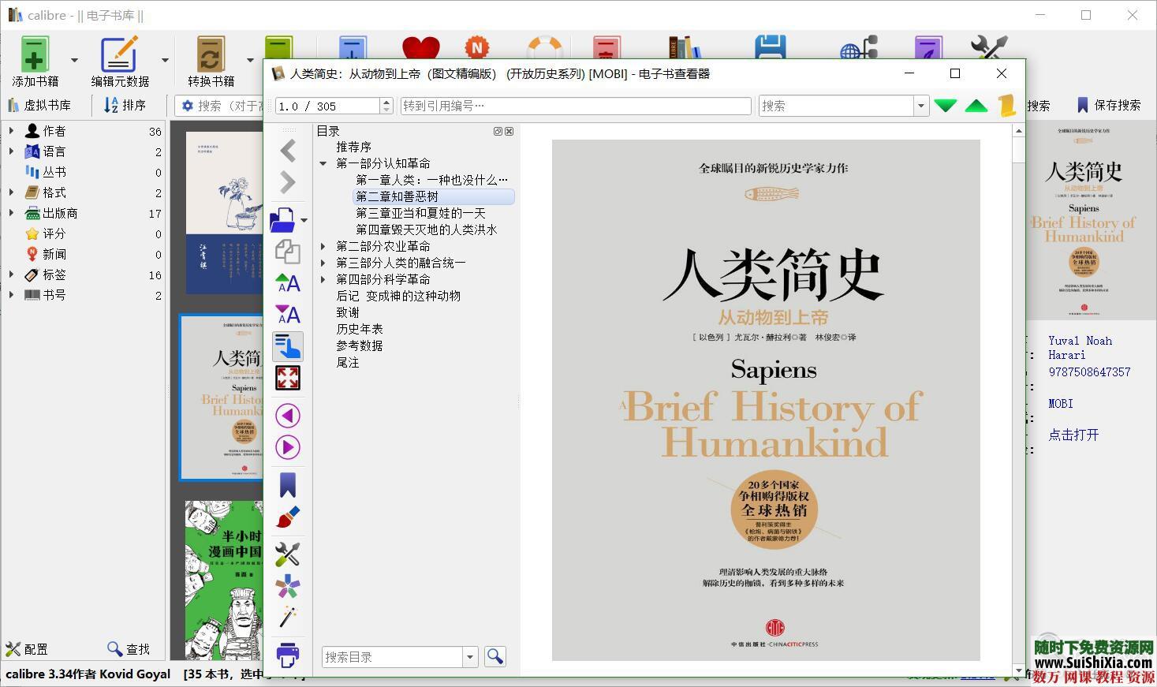Toggle the table of contents panel icon
This screenshot has height=687, width=1157.
pos(287,347)
